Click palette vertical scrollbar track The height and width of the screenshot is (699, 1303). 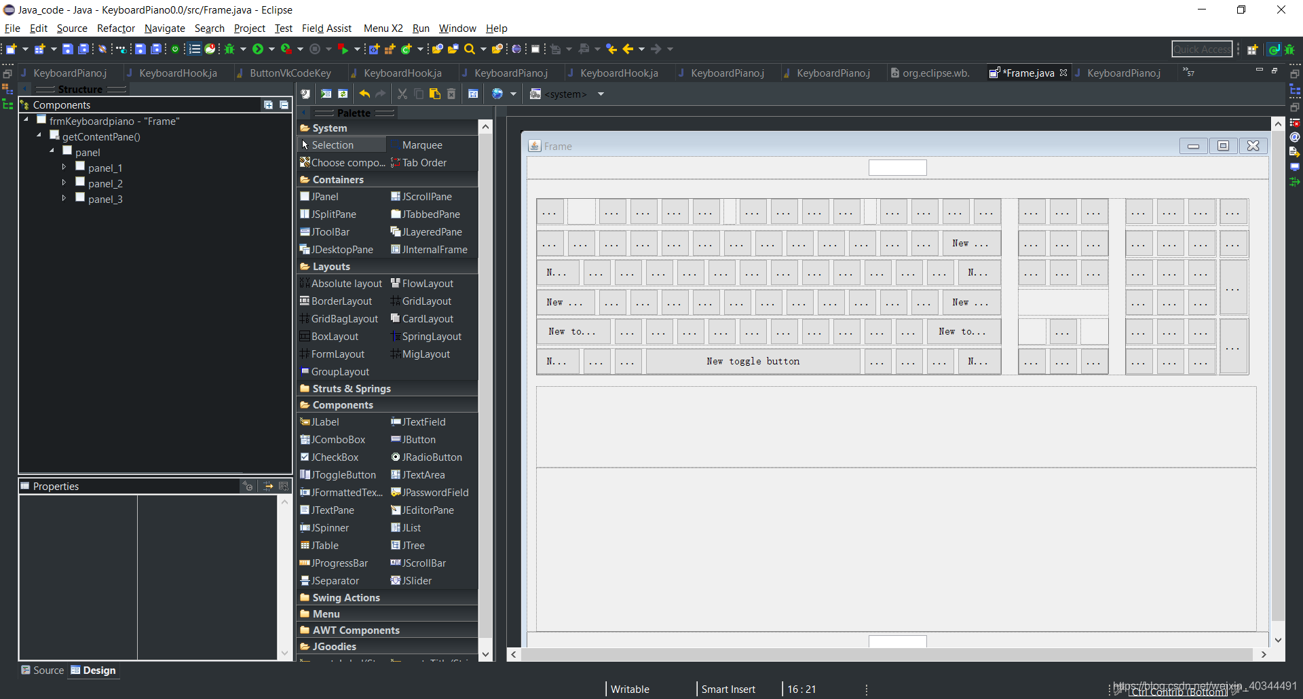[485, 387]
